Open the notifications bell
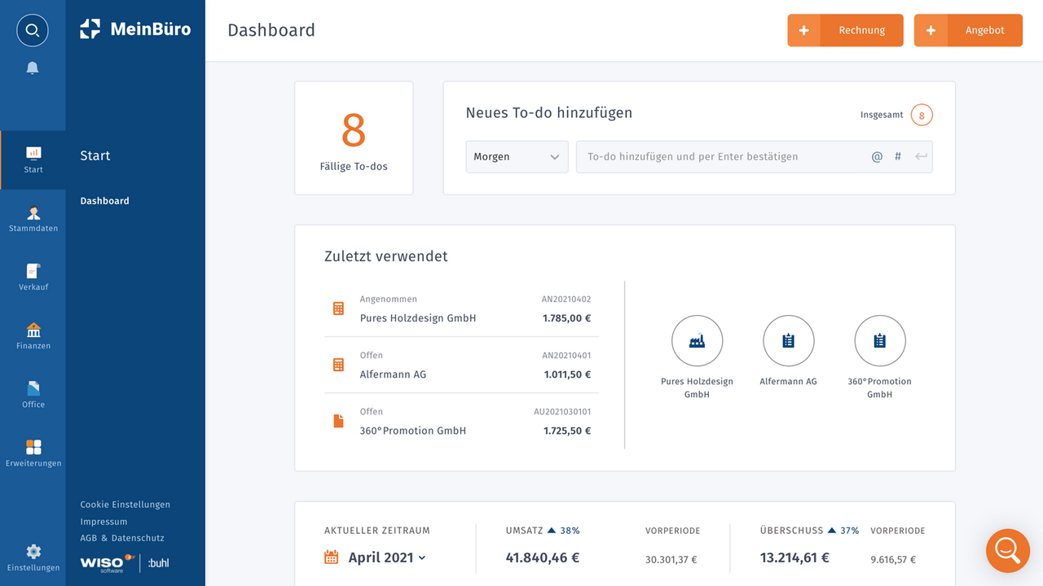The height and width of the screenshot is (586, 1043). point(32,68)
